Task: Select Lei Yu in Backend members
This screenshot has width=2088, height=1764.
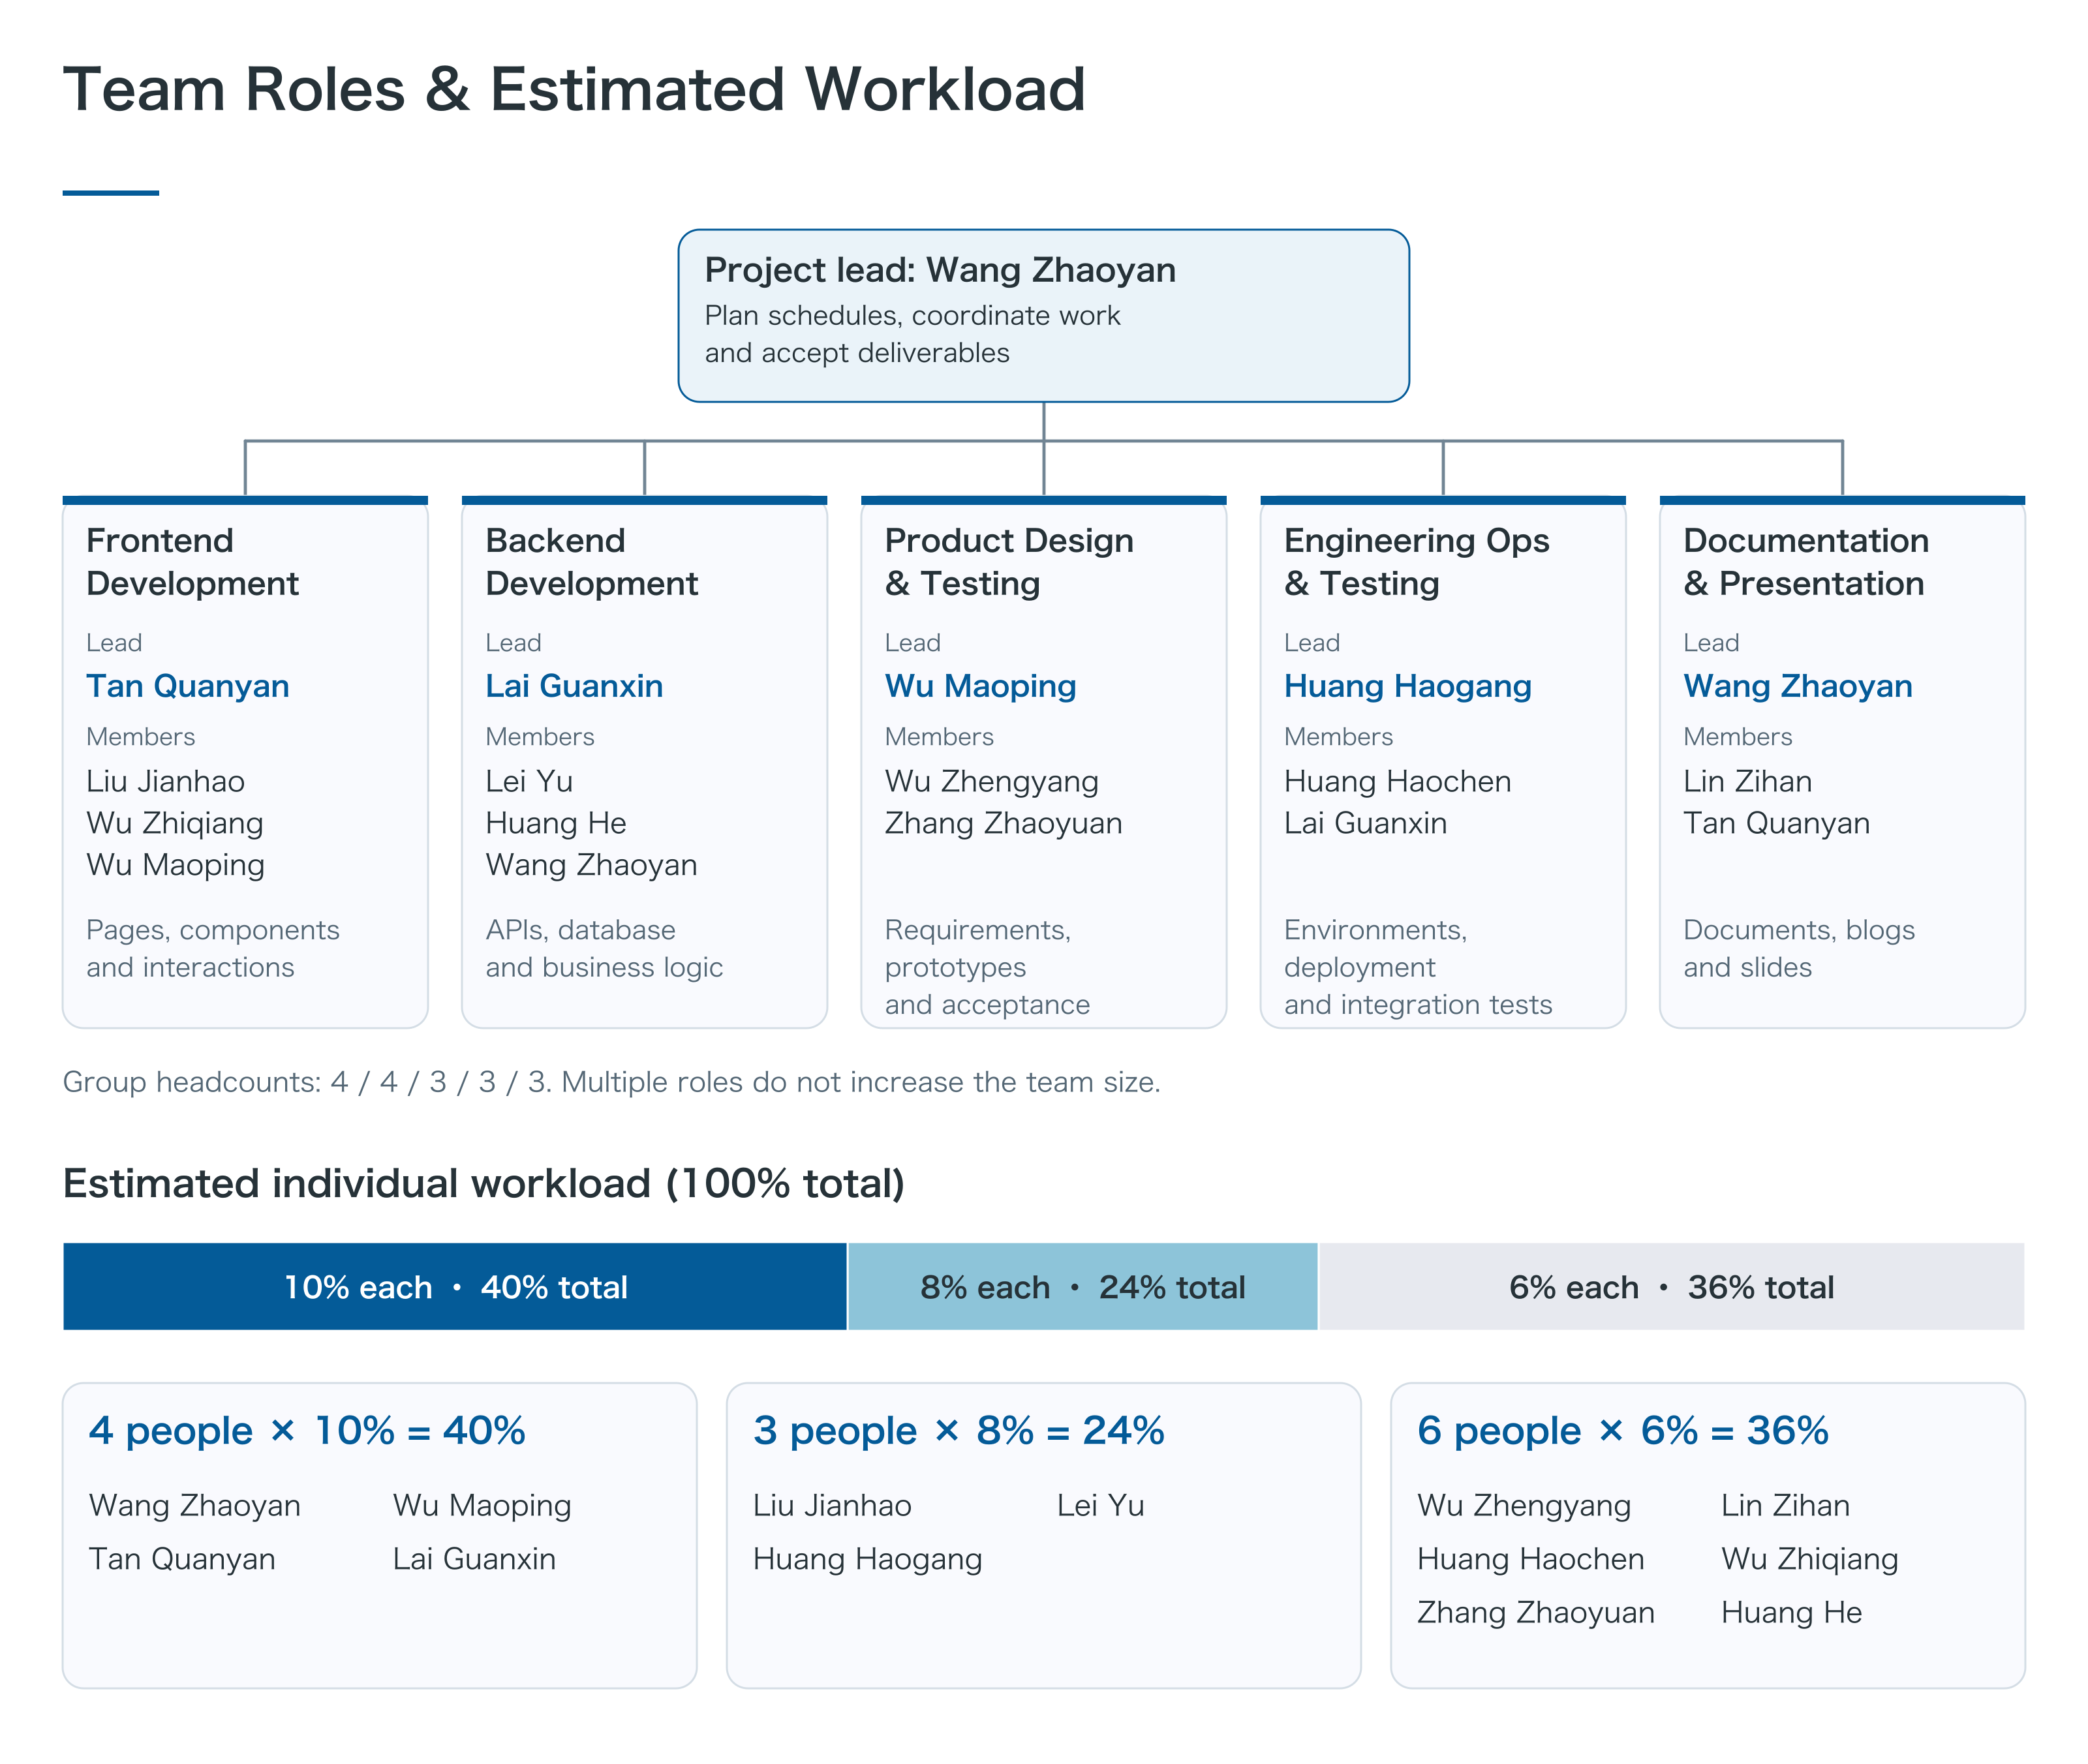Action: 529,781
